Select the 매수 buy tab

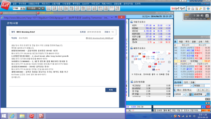179,90
